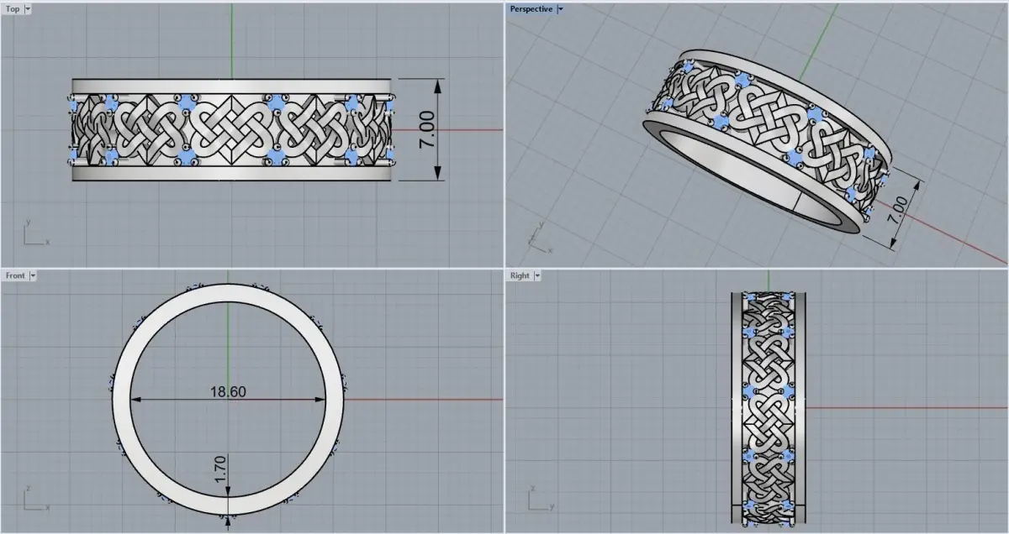Viewport: 1009px width, 534px height.
Task: Select the 18.60 inner diameter dimension
Action: [228, 391]
